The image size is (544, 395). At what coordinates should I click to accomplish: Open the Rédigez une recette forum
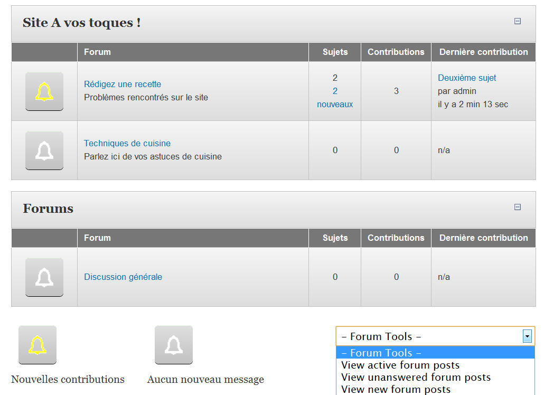tap(123, 84)
